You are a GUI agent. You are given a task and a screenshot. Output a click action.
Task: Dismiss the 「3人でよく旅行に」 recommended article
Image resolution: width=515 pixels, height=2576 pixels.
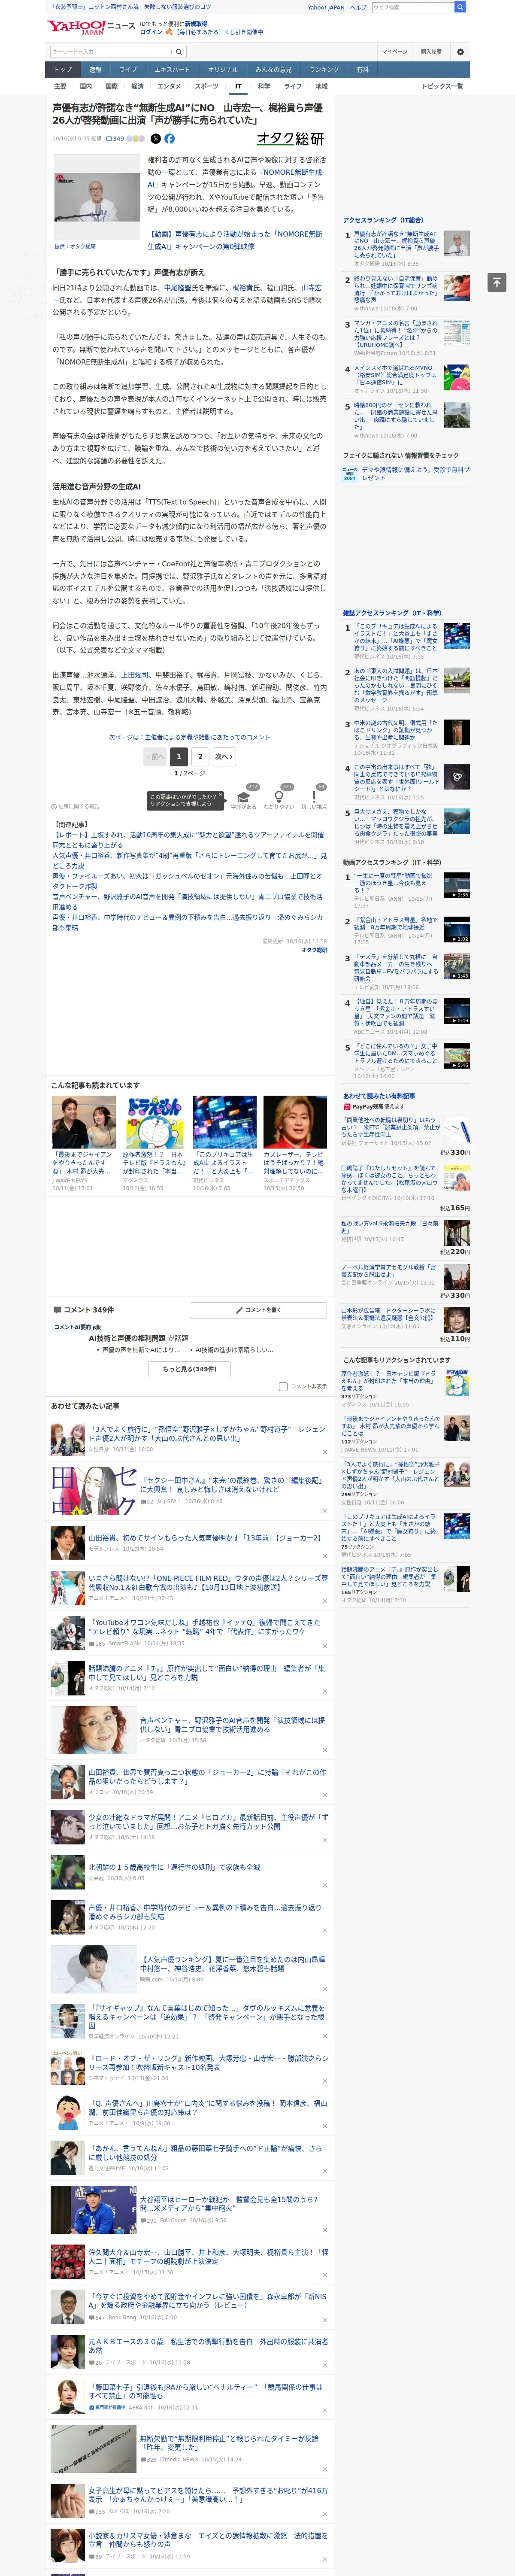tap(324, 1451)
